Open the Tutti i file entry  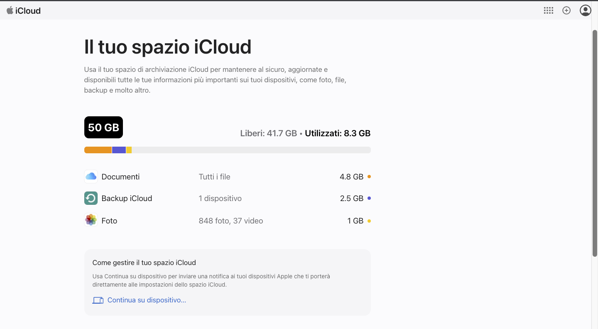click(x=214, y=177)
